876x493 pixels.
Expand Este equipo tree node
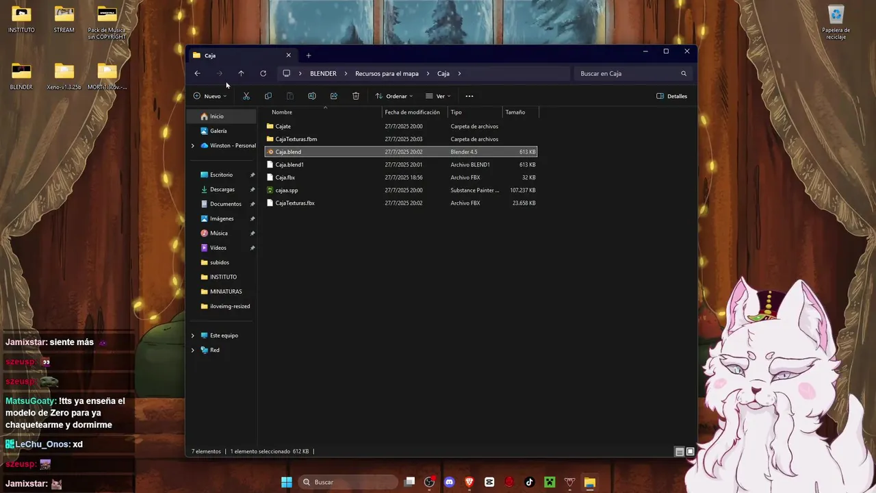192,336
